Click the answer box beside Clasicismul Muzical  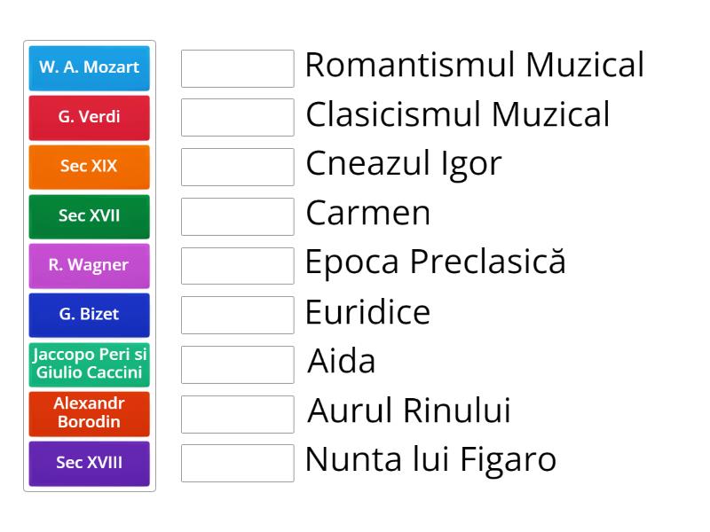tap(236, 116)
